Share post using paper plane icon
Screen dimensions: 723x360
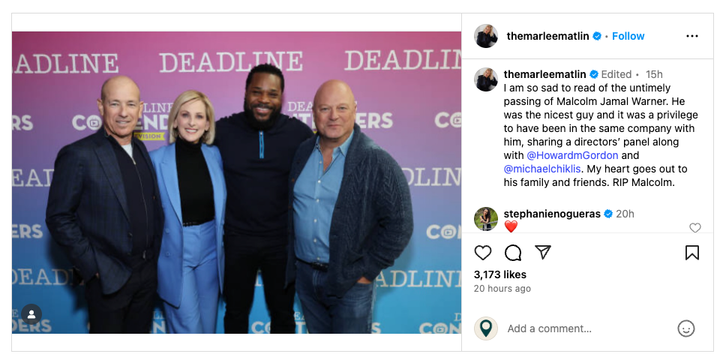[x=543, y=252]
